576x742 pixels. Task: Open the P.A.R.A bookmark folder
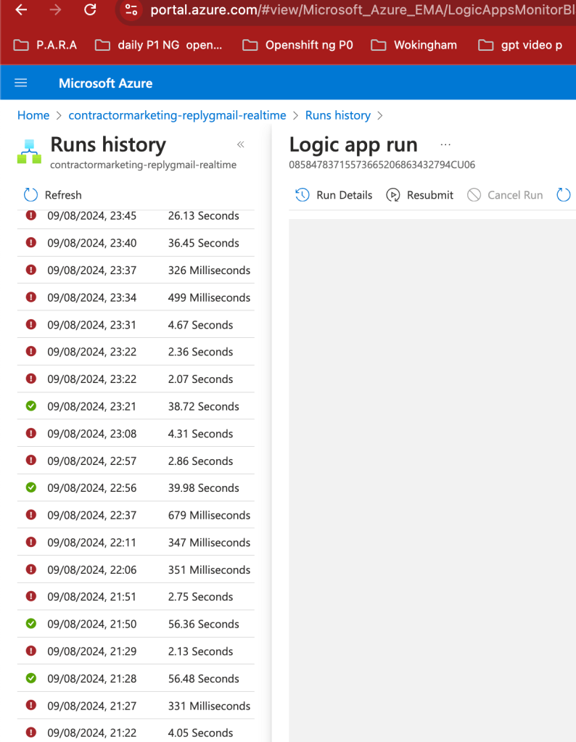click(45, 45)
